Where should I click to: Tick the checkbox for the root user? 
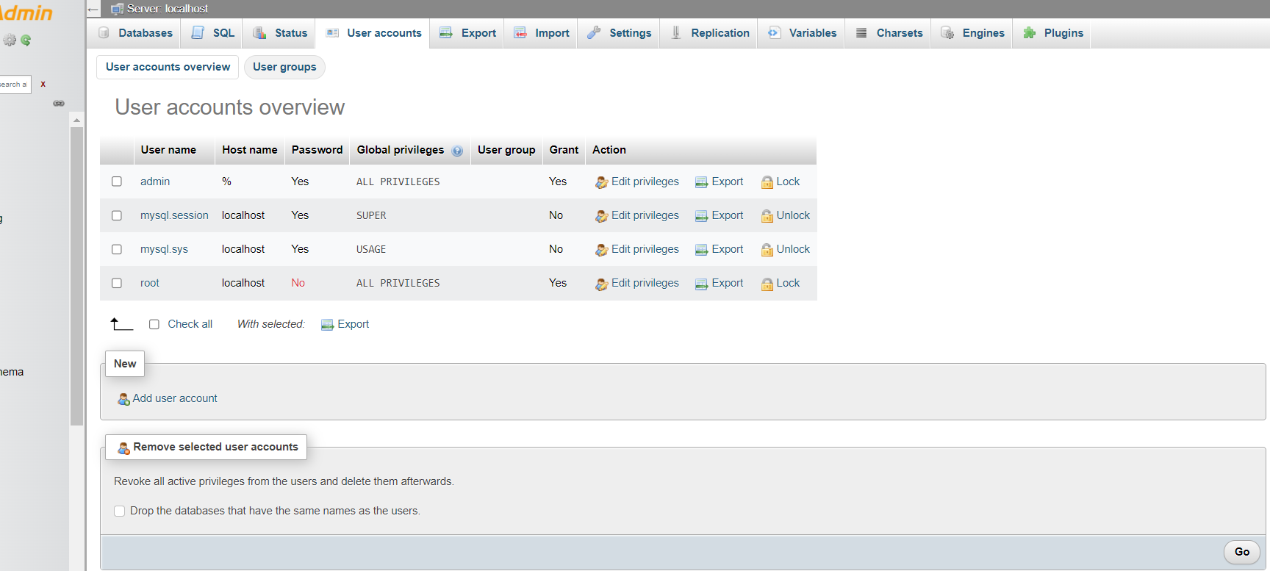[117, 283]
